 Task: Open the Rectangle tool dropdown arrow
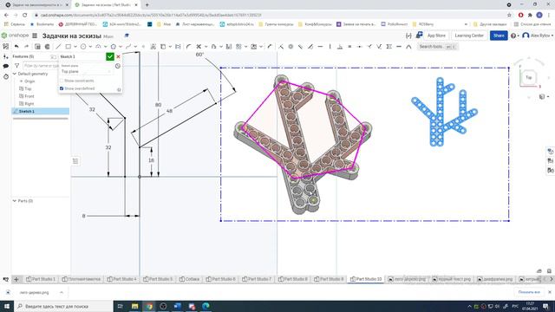(x=75, y=47)
